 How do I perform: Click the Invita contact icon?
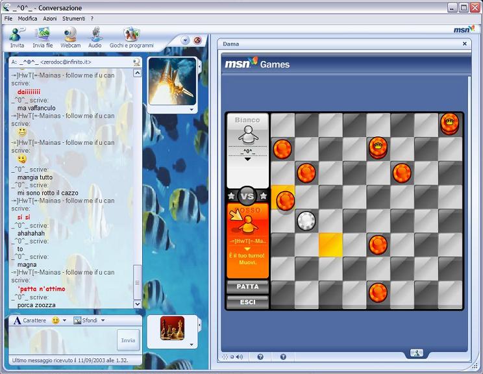pyautogui.click(x=17, y=38)
